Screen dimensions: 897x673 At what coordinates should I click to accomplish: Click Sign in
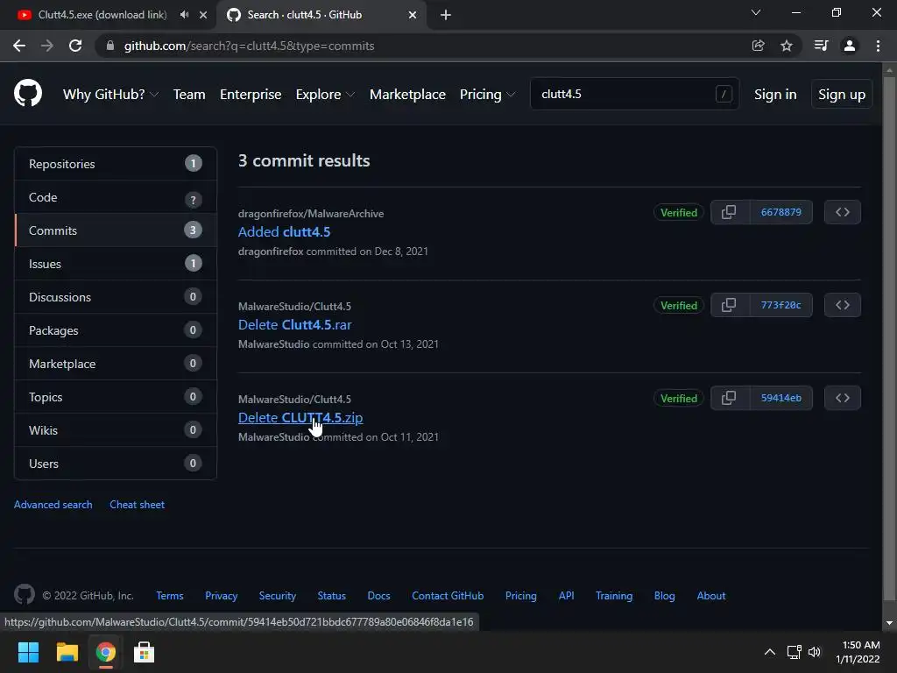[x=775, y=95]
